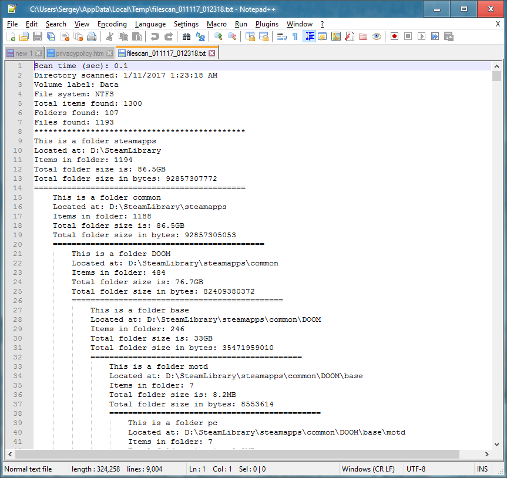Open the Window menu
Screen dimensions: 507x478
[300, 24]
